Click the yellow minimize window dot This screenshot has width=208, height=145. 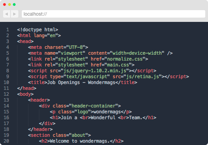pos(9,5)
